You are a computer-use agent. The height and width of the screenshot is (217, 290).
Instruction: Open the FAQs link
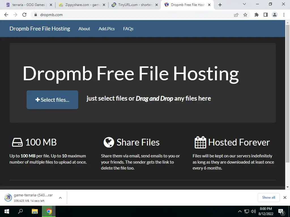(128, 29)
